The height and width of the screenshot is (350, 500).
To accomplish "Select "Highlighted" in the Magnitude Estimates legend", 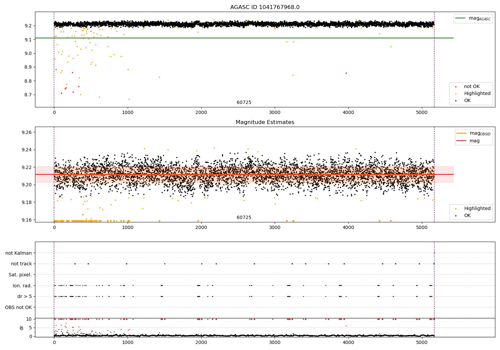I will pos(477,209).
